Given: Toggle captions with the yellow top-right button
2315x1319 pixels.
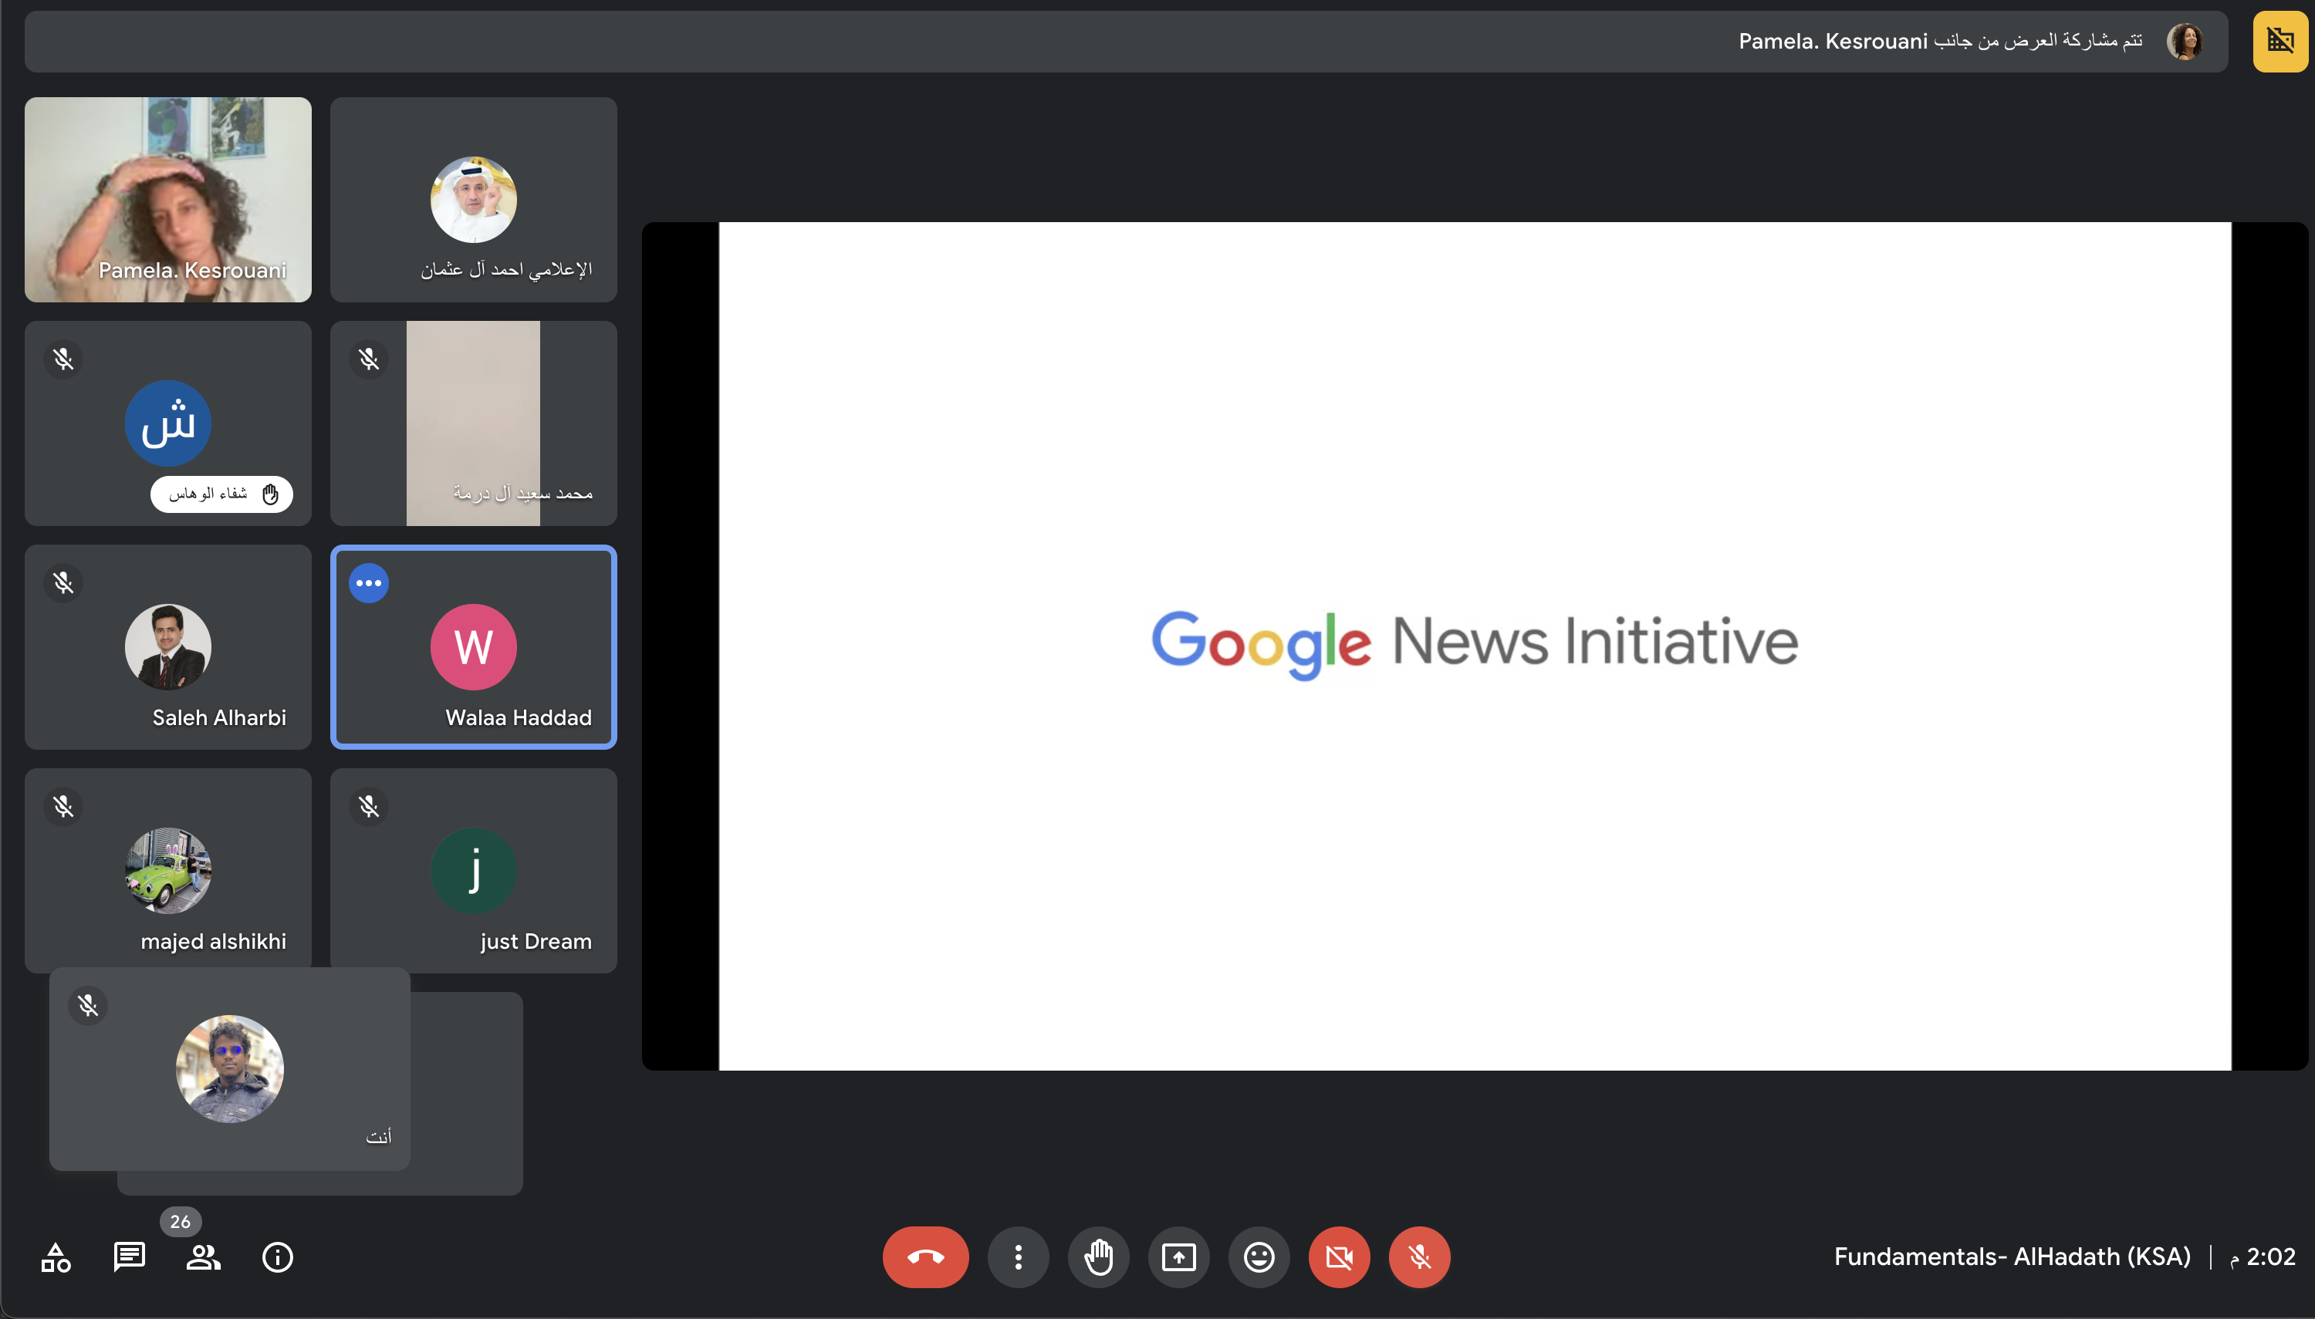Looking at the screenshot, I should click(2280, 41).
